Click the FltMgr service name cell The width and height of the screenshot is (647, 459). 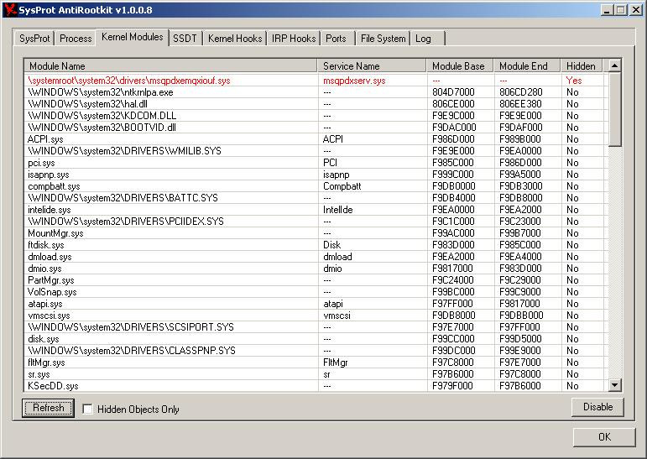pyautogui.click(x=335, y=363)
